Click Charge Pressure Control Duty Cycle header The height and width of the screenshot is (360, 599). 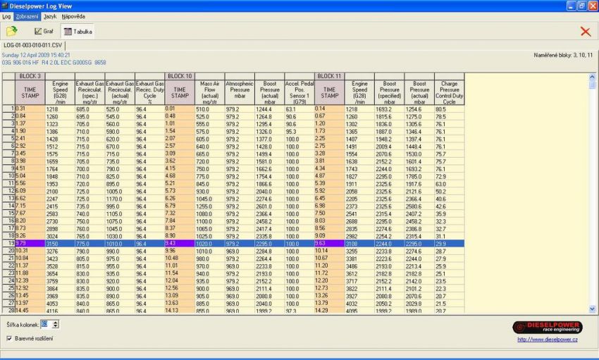[450, 92]
